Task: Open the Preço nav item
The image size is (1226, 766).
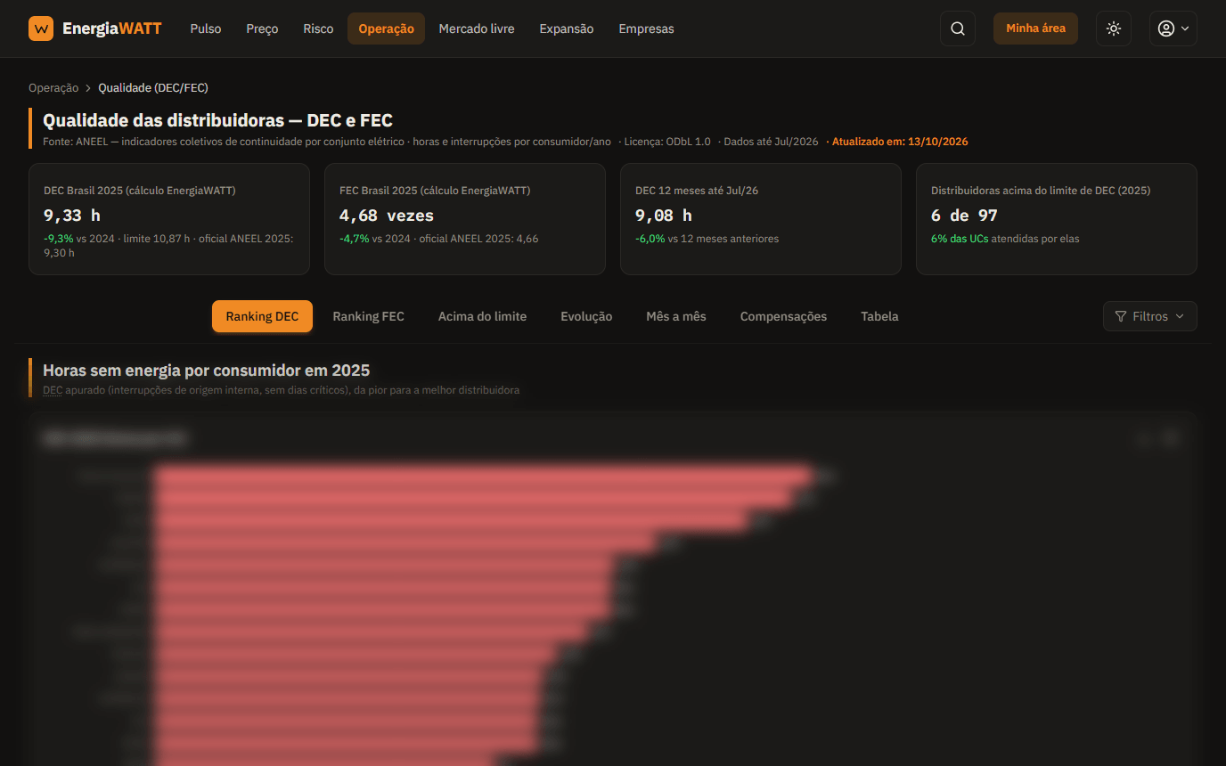Action: click(x=262, y=29)
